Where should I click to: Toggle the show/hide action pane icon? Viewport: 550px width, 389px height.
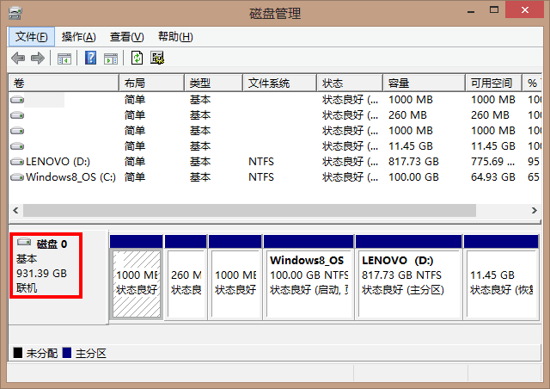[x=111, y=58]
